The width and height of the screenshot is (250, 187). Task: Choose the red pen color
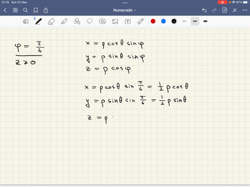(153, 21)
